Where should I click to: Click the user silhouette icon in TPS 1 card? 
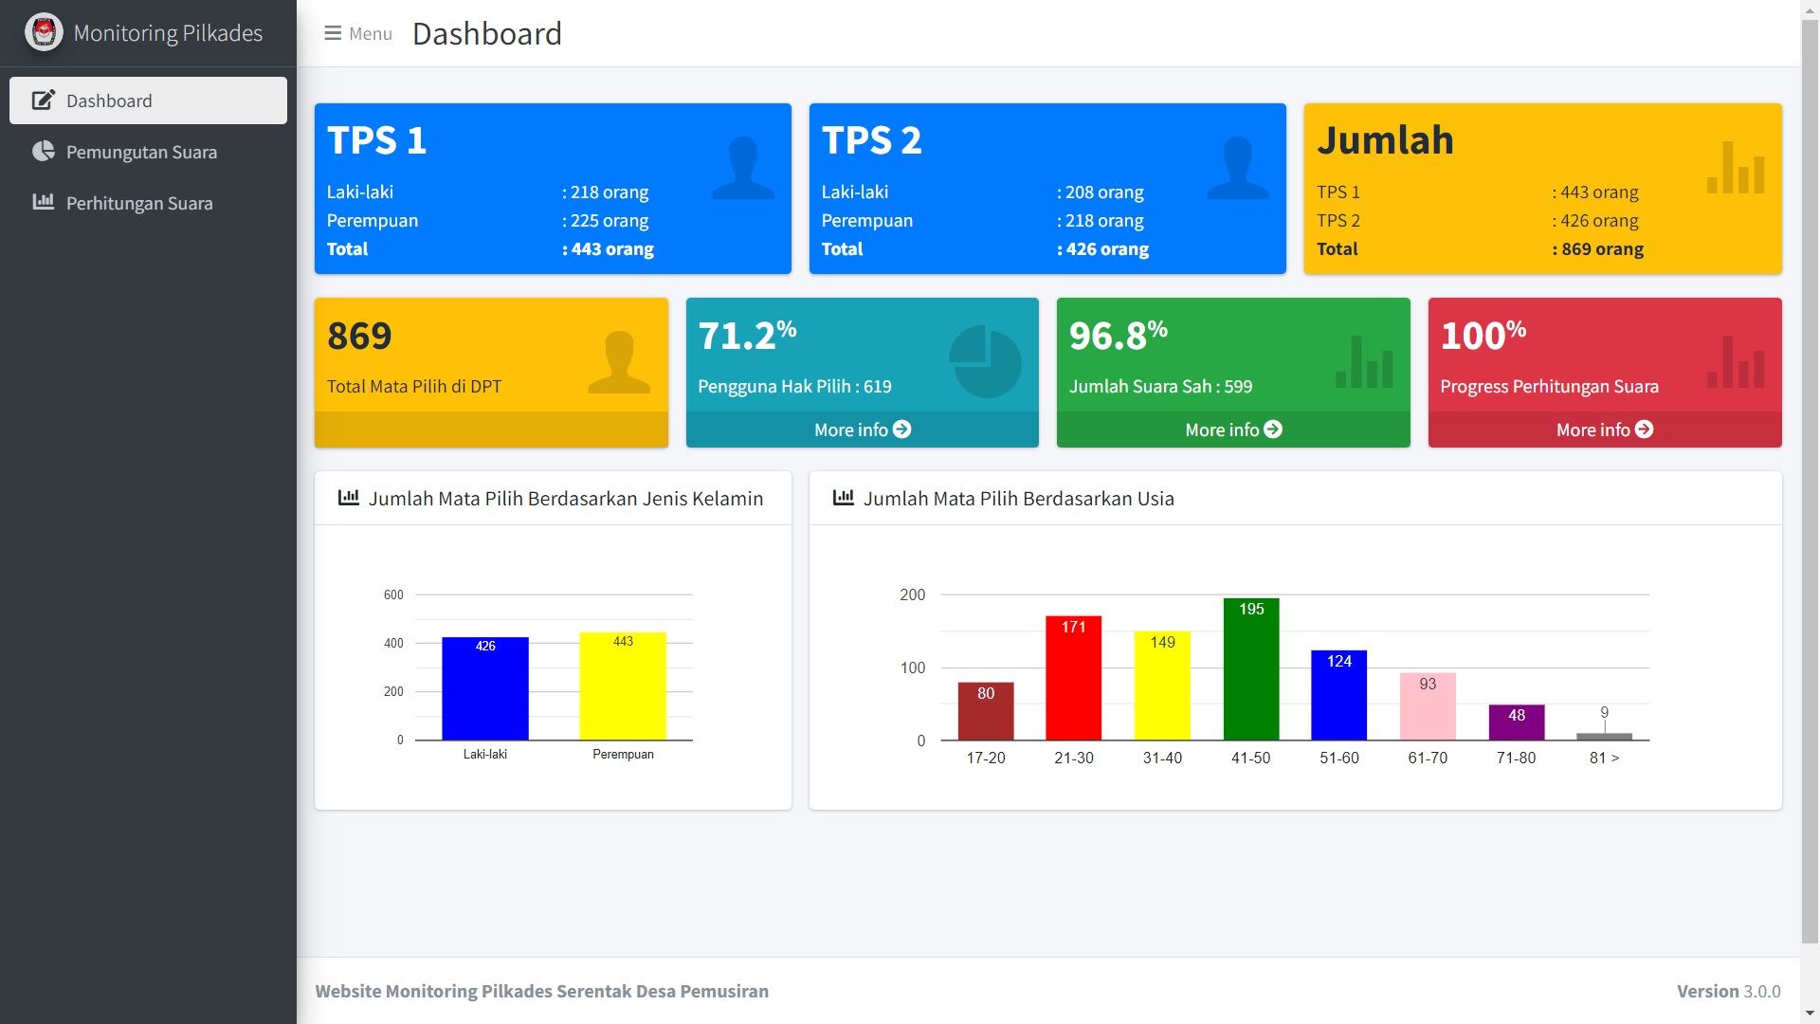coord(742,169)
